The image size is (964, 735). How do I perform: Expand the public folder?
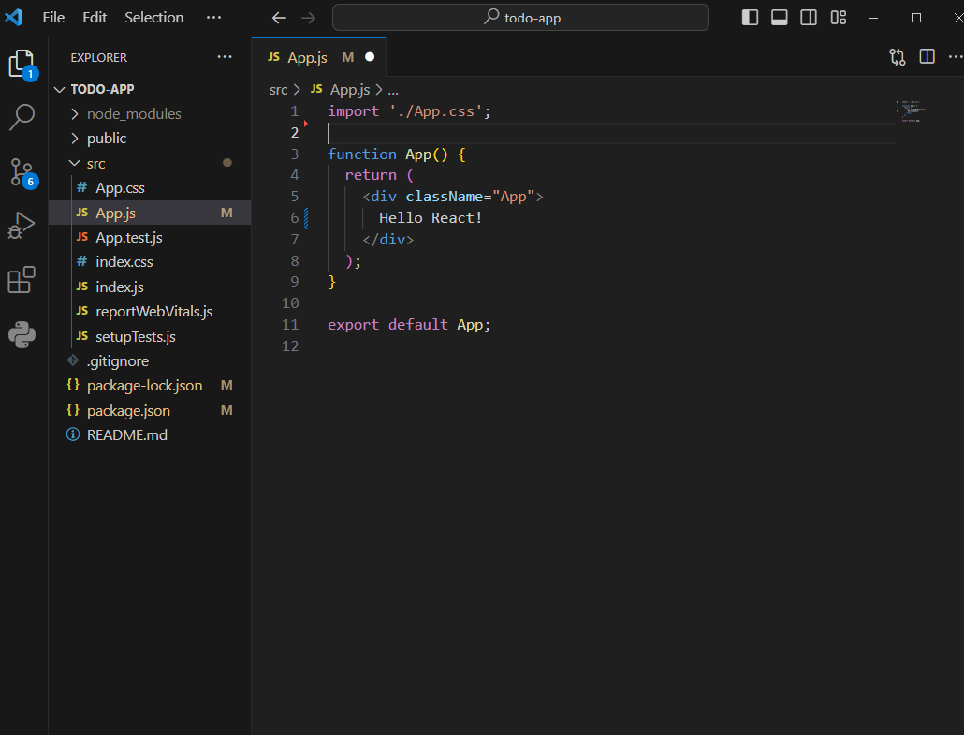pos(107,138)
